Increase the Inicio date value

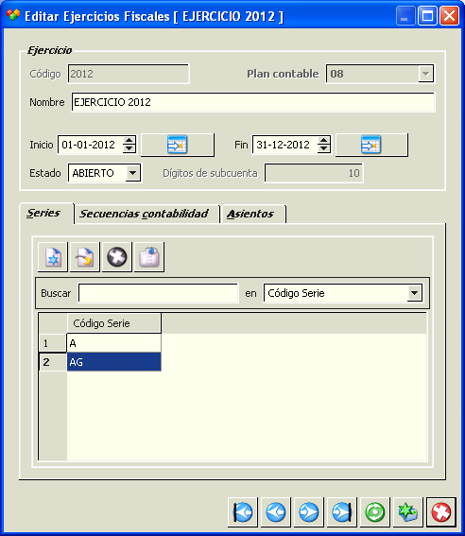point(129,141)
